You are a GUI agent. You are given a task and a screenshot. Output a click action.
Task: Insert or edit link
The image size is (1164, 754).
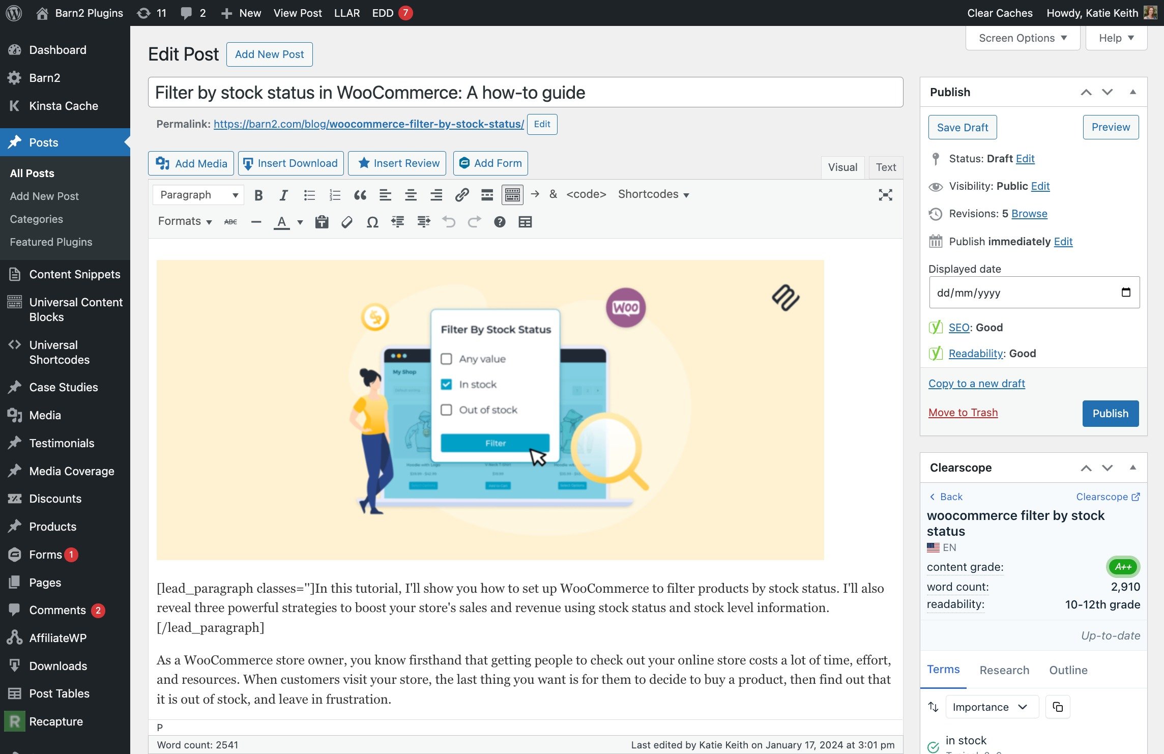[462, 195]
